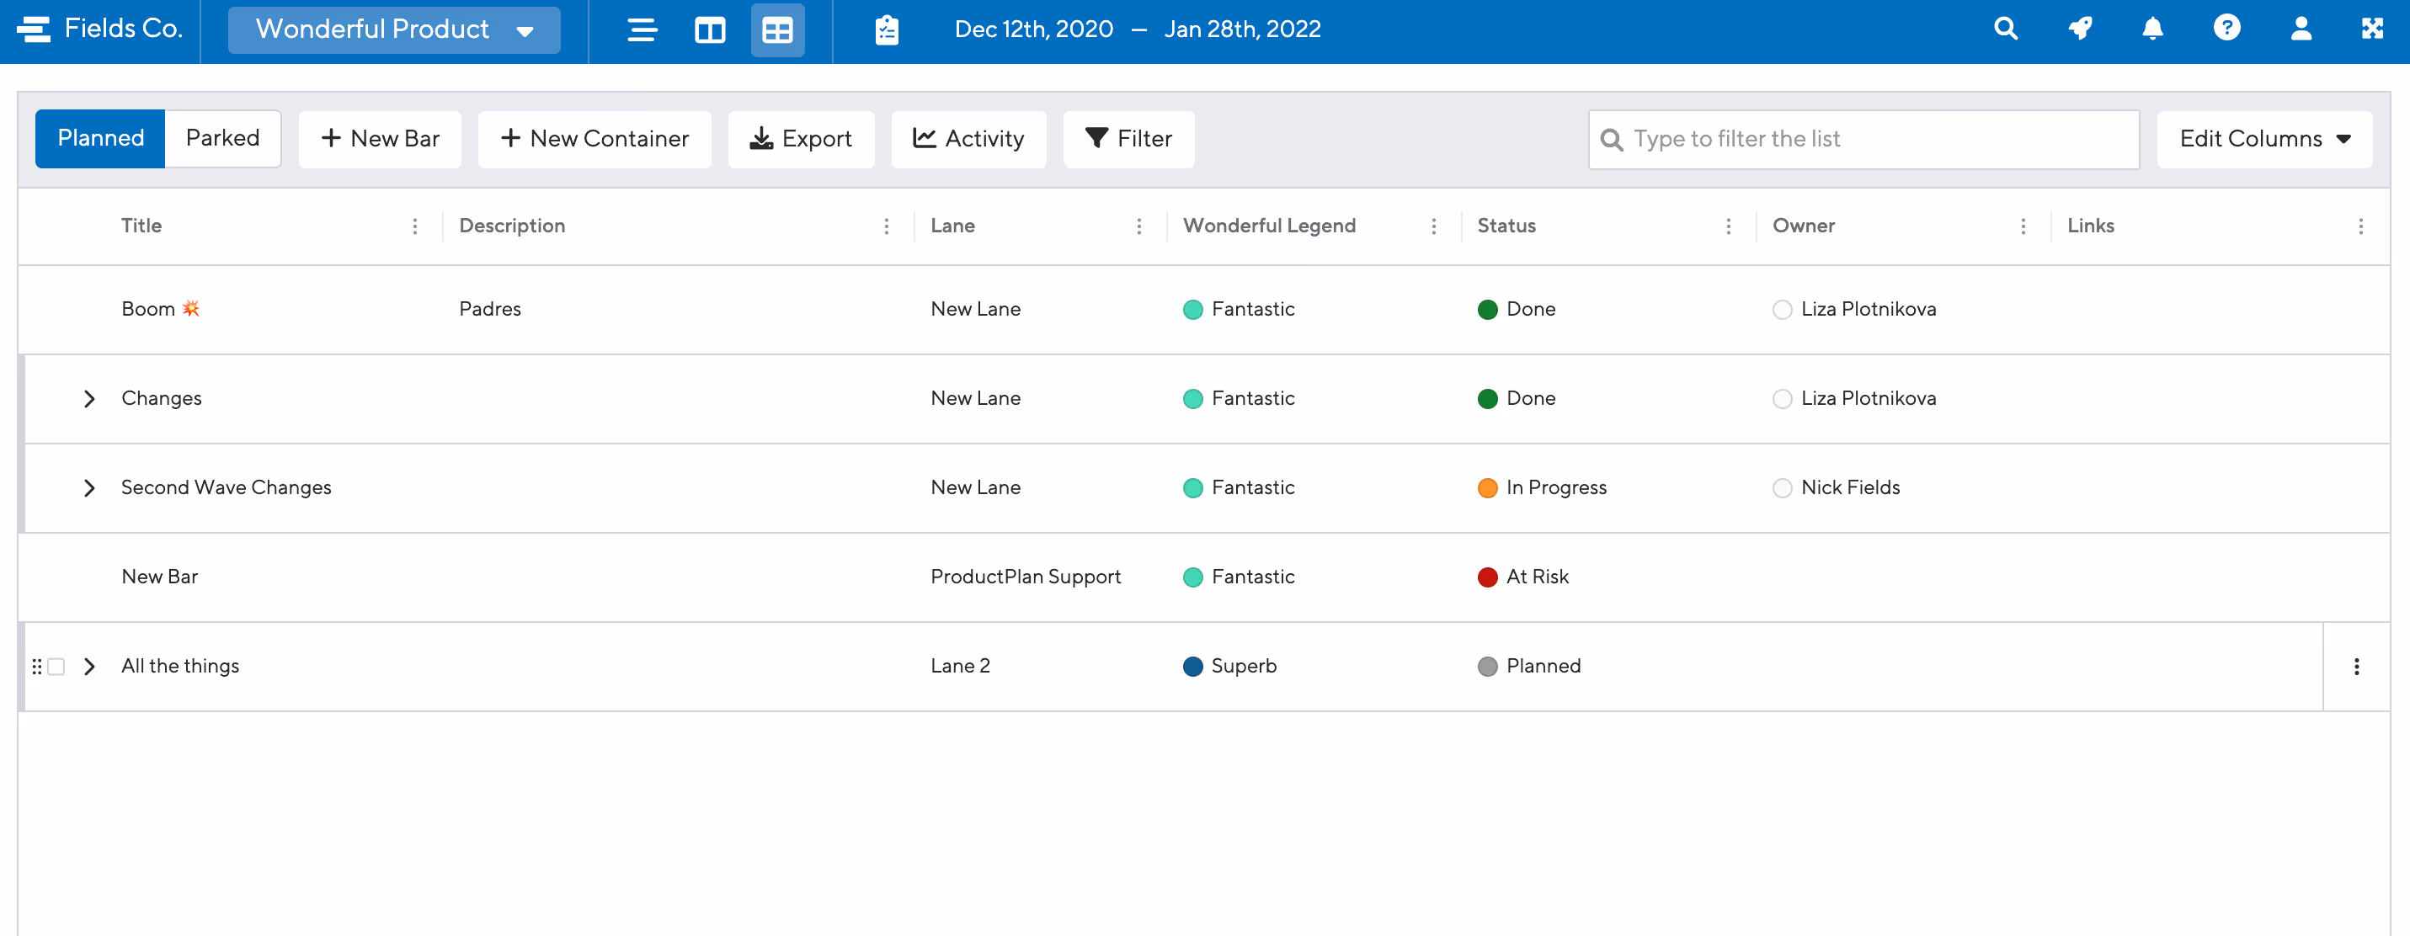Image resolution: width=2410 pixels, height=936 pixels.
Task: Open the rocket launch icon
Action: click(2079, 29)
